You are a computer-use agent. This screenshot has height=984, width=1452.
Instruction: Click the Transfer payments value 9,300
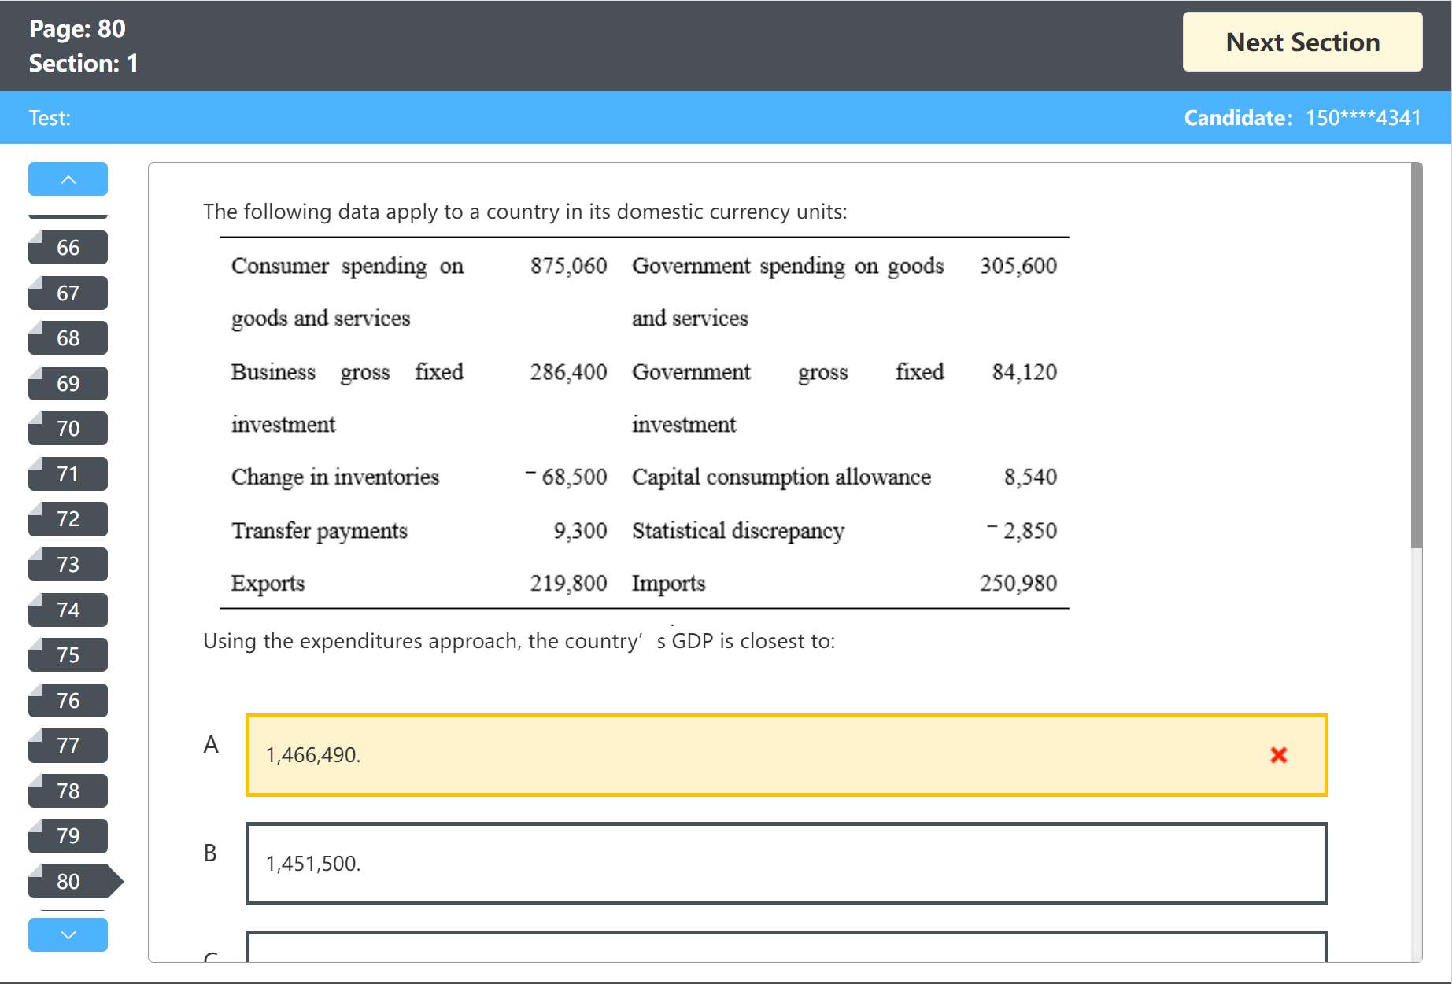pyautogui.click(x=580, y=531)
